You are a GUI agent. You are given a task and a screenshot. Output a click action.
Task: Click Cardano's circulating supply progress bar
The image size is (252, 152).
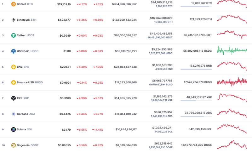(x=196, y=116)
